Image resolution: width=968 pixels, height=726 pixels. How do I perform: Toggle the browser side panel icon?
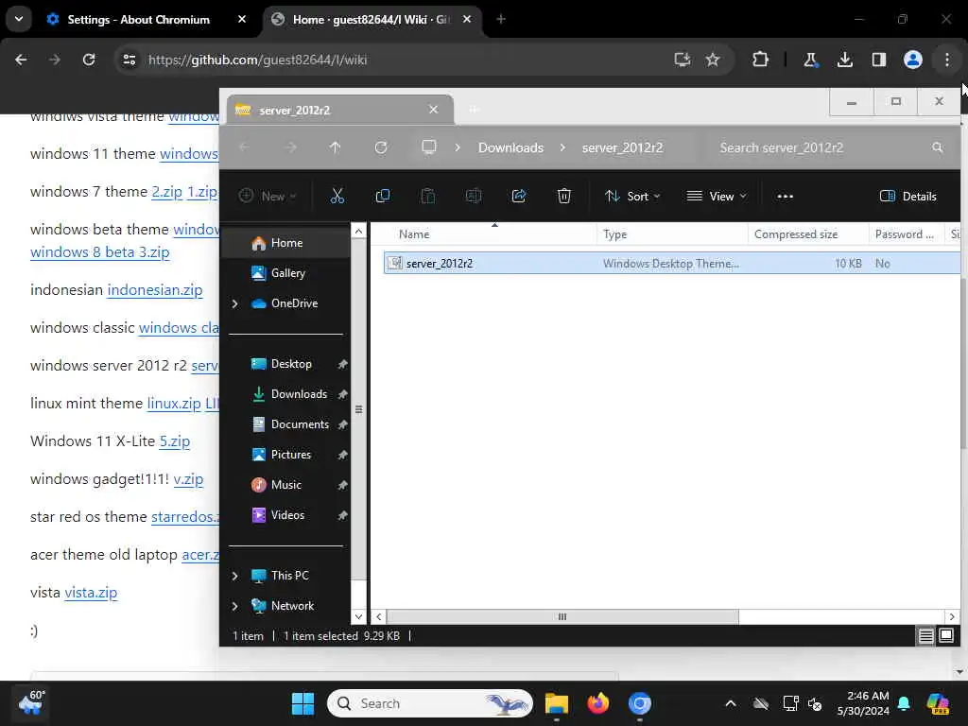[x=878, y=60]
